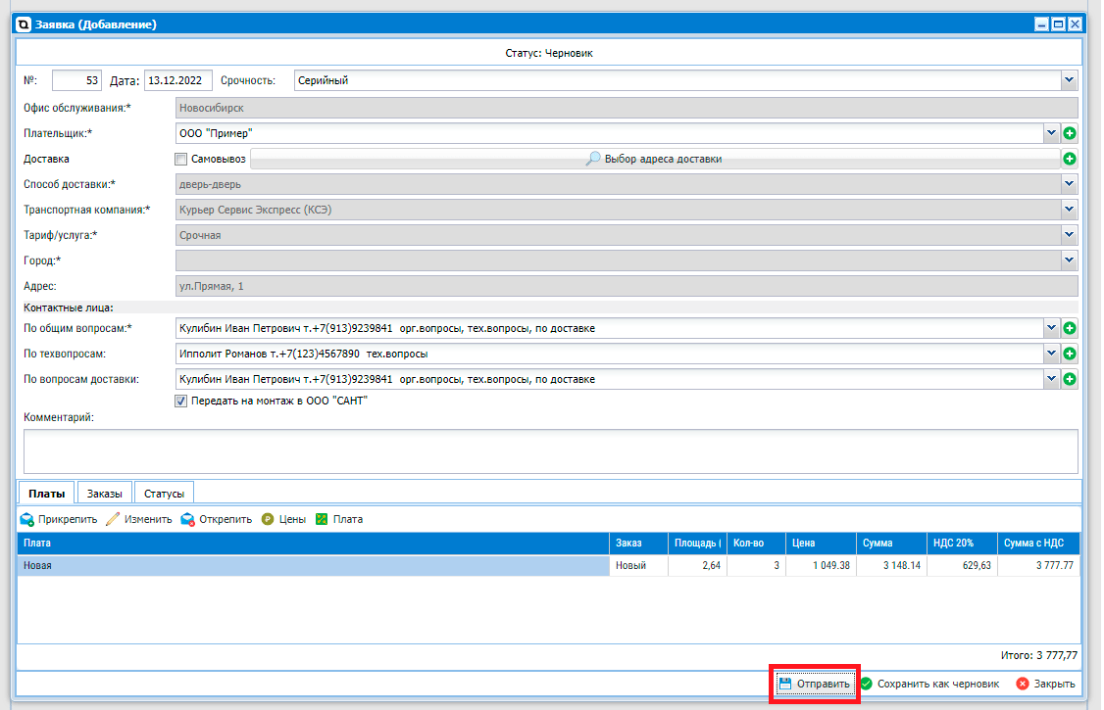Open Цены price list icon
This screenshot has width=1104, height=710.
click(268, 519)
